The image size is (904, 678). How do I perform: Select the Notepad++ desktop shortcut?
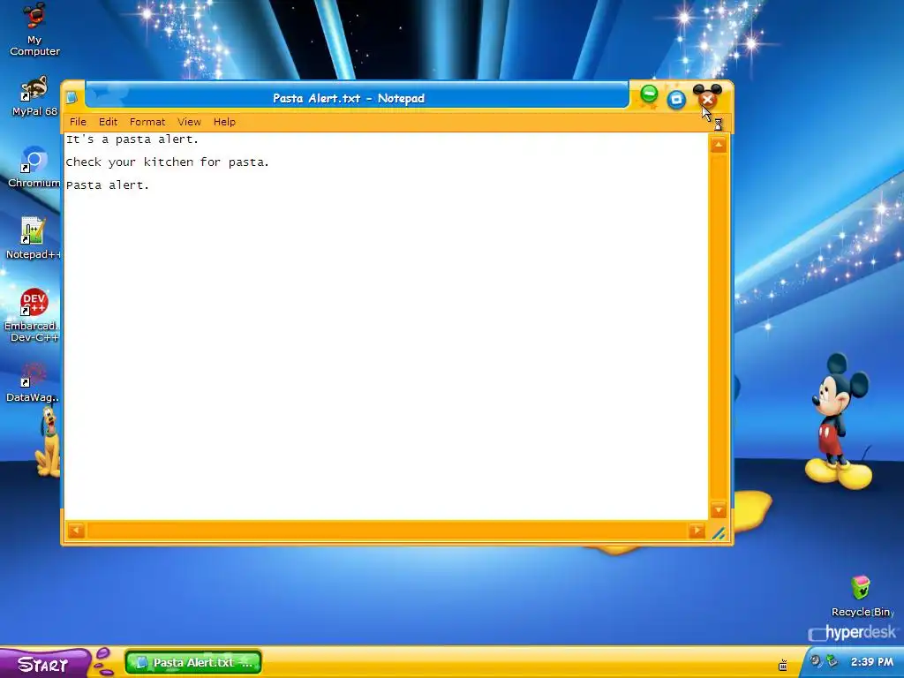point(33,237)
